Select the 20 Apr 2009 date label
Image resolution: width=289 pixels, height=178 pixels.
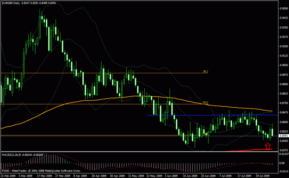pos(99,176)
